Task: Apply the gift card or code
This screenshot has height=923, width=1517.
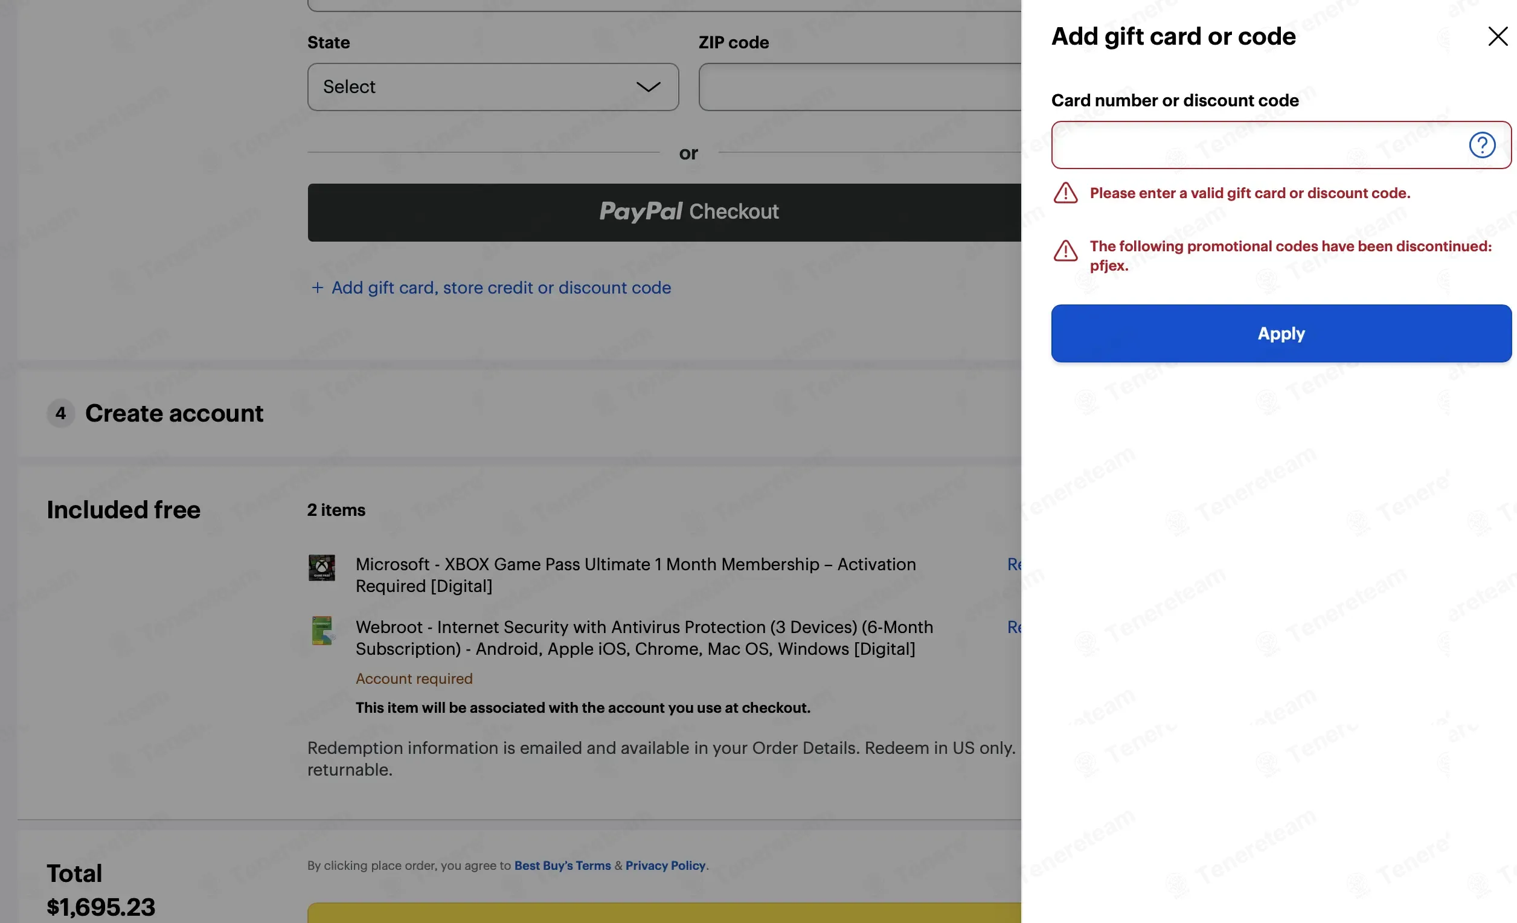Action: pyautogui.click(x=1281, y=333)
